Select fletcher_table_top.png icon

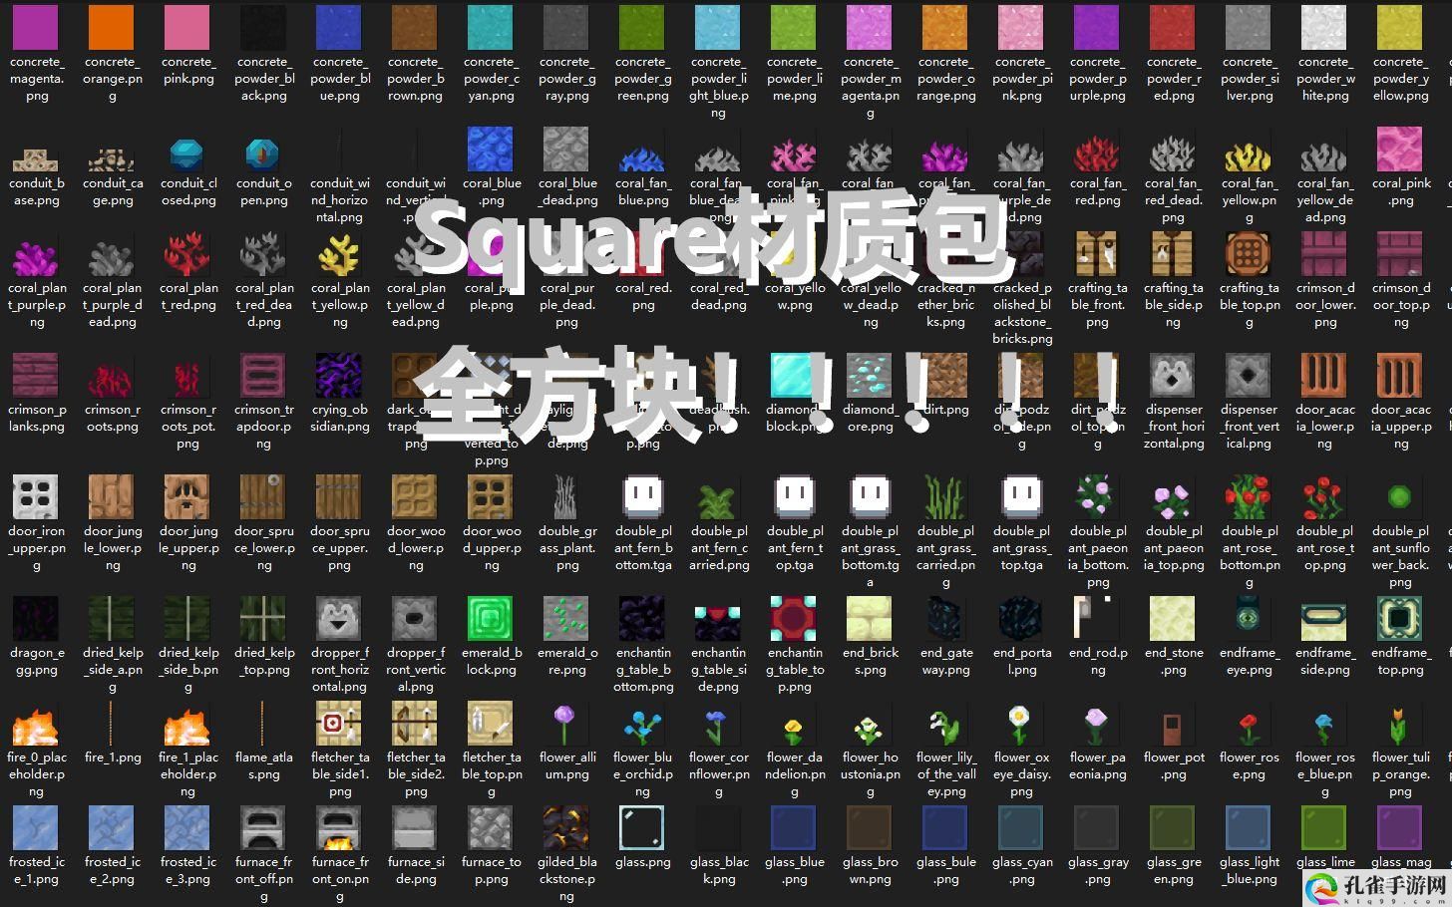(x=491, y=723)
